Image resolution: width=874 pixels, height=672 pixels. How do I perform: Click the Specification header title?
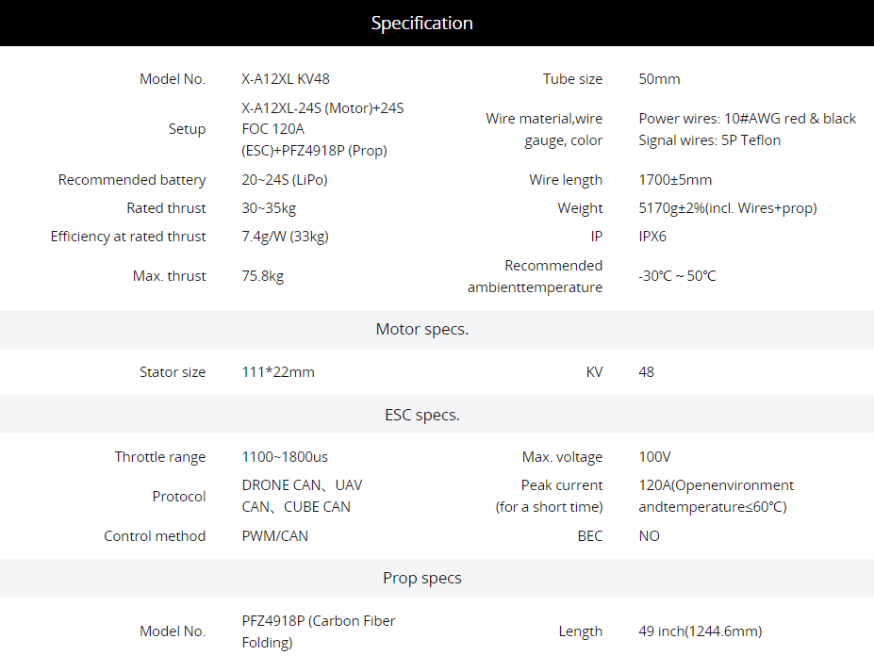point(422,23)
